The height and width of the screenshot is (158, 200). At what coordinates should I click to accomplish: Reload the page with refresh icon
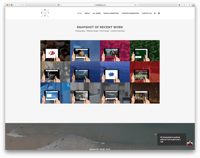pyautogui.click(x=137, y=5)
